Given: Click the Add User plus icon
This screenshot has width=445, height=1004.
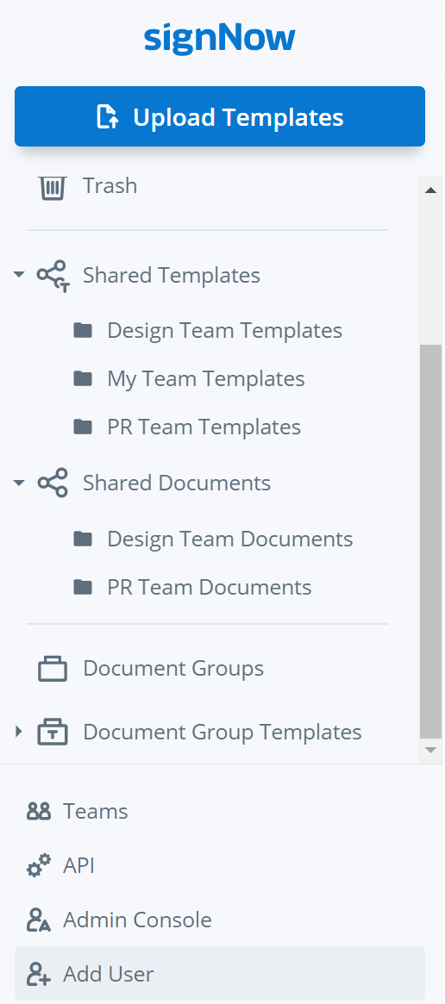Looking at the screenshot, I should 39,975.
